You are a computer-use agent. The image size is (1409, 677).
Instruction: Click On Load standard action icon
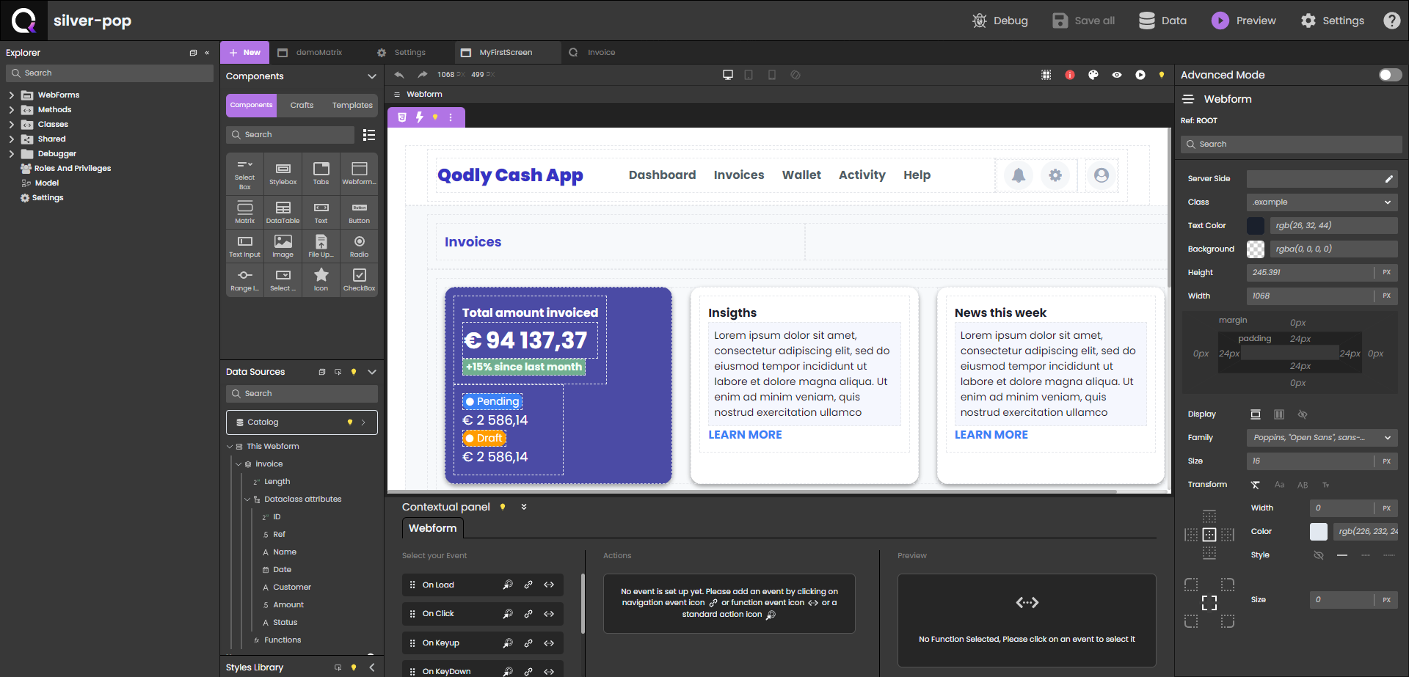(x=508, y=585)
